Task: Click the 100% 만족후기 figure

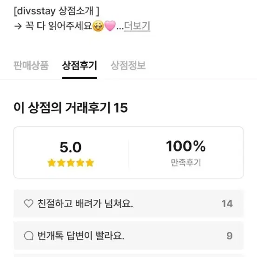Action: [186, 146]
